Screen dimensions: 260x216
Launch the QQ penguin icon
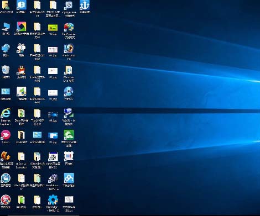pos(22,70)
